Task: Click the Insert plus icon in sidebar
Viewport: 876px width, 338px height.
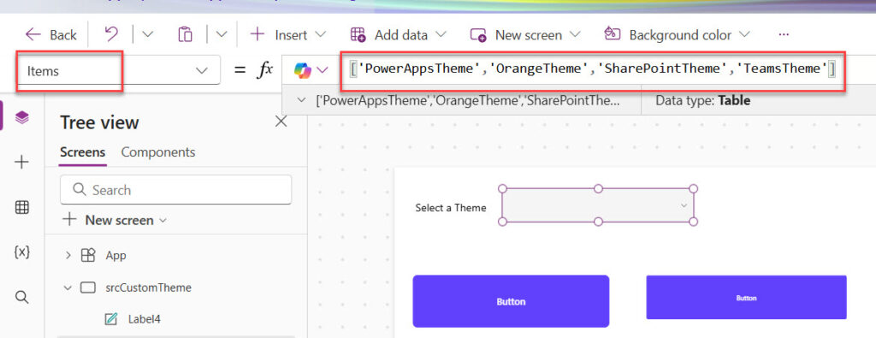Action: (21, 163)
